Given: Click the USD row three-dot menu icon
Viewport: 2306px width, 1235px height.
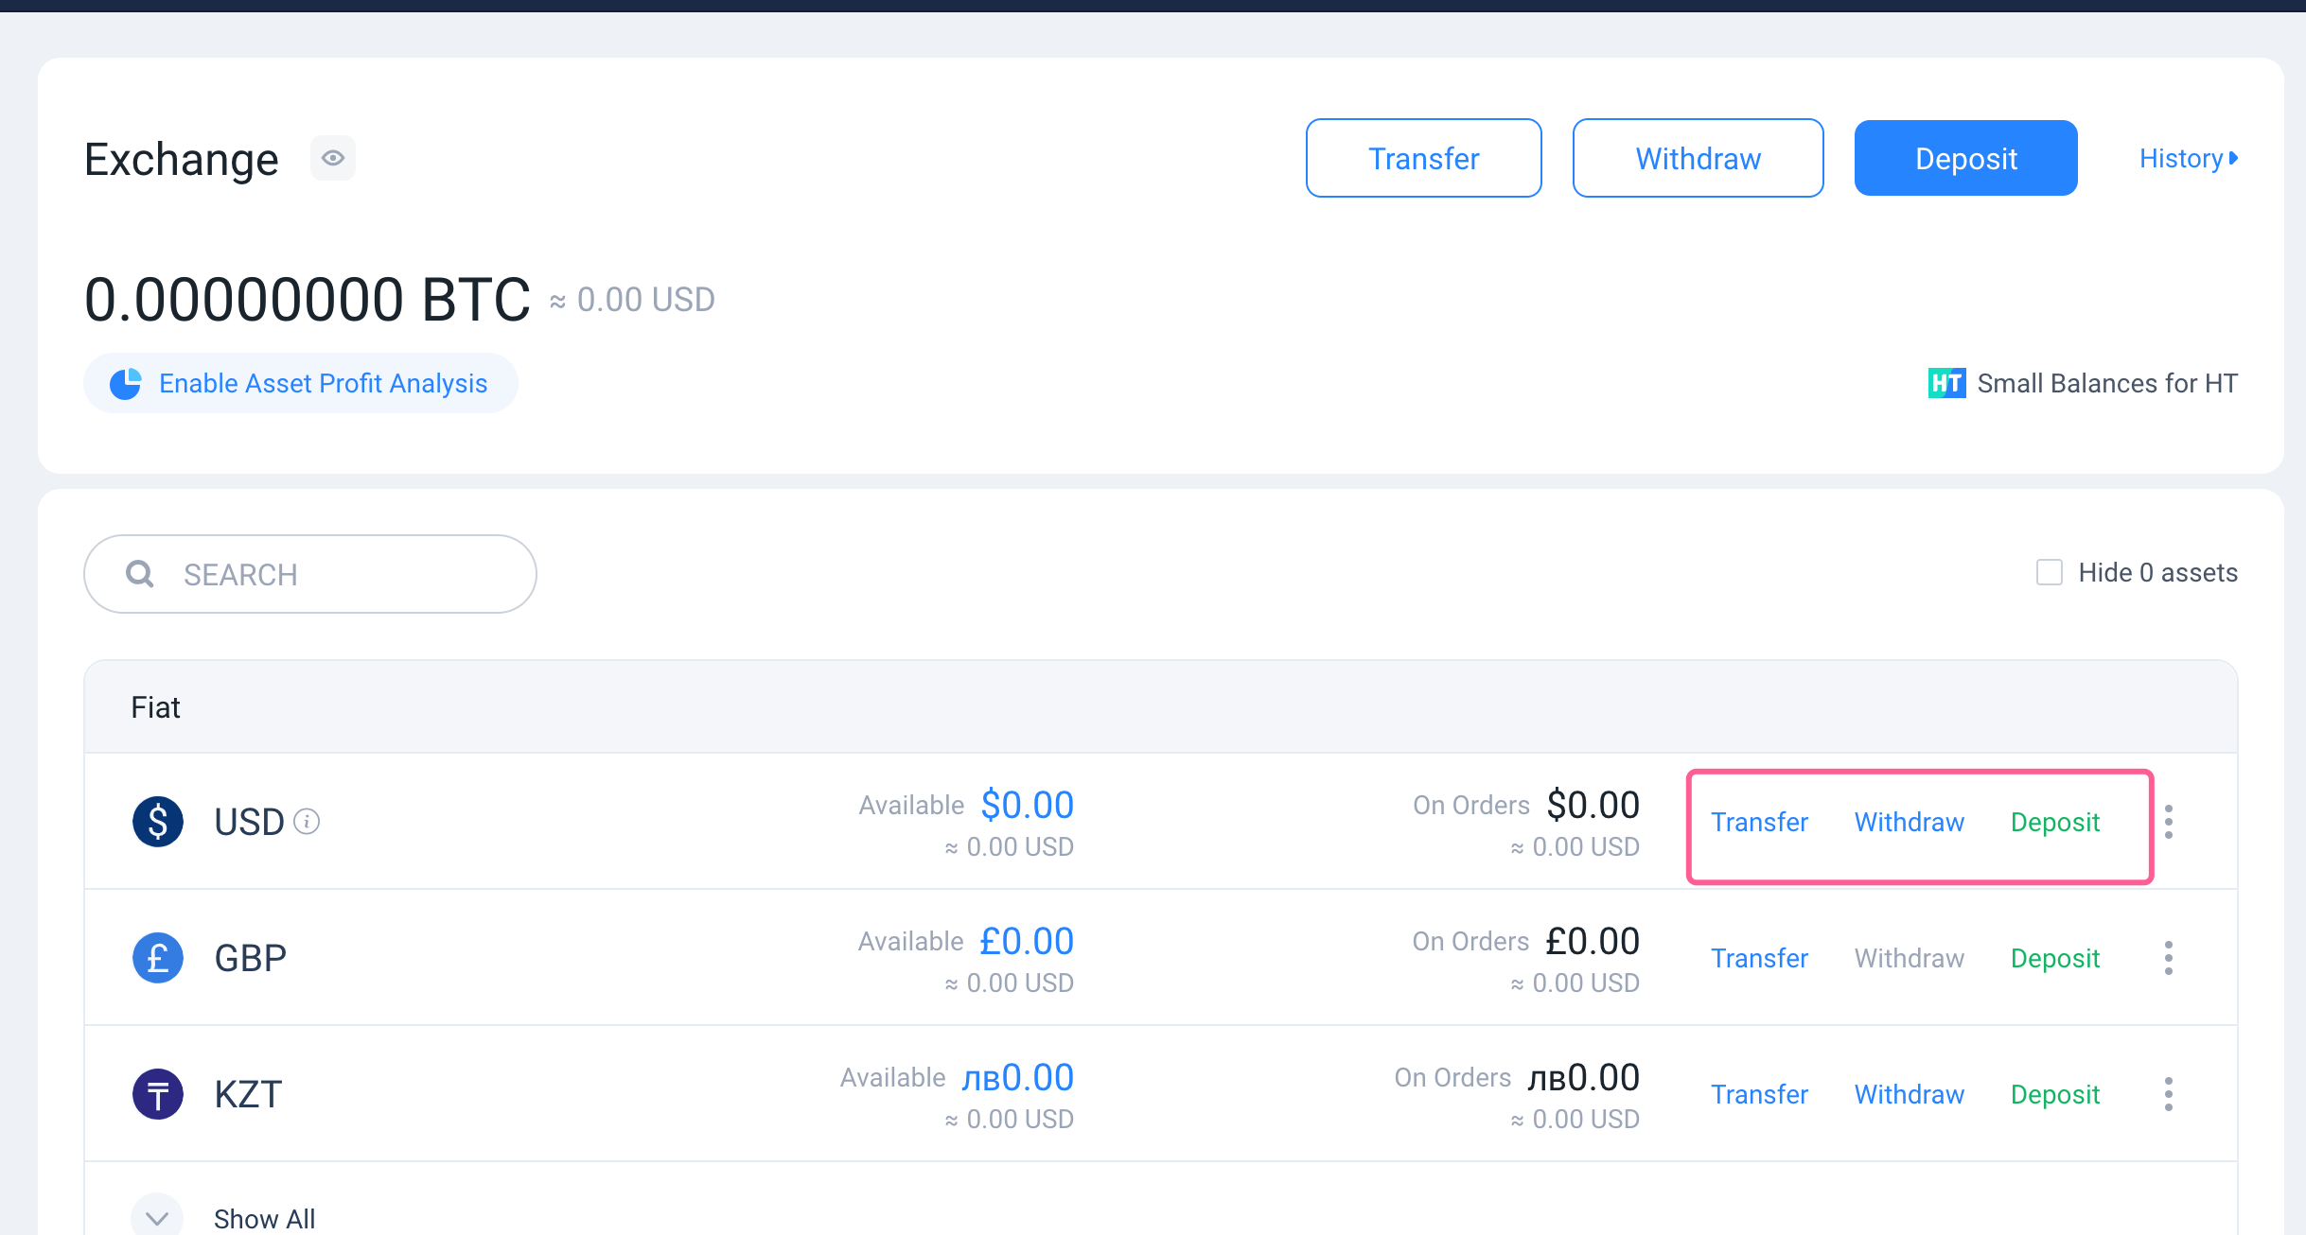Looking at the screenshot, I should pyautogui.click(x=2167, y=822).
